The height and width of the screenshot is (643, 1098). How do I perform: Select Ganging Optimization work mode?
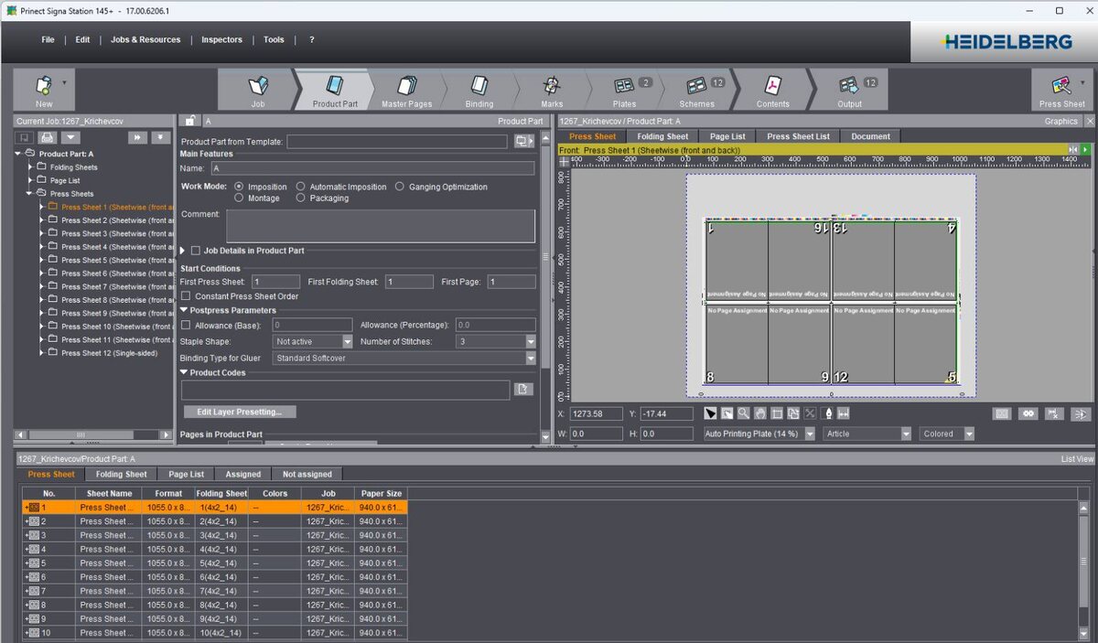click(x=400, y=187)
